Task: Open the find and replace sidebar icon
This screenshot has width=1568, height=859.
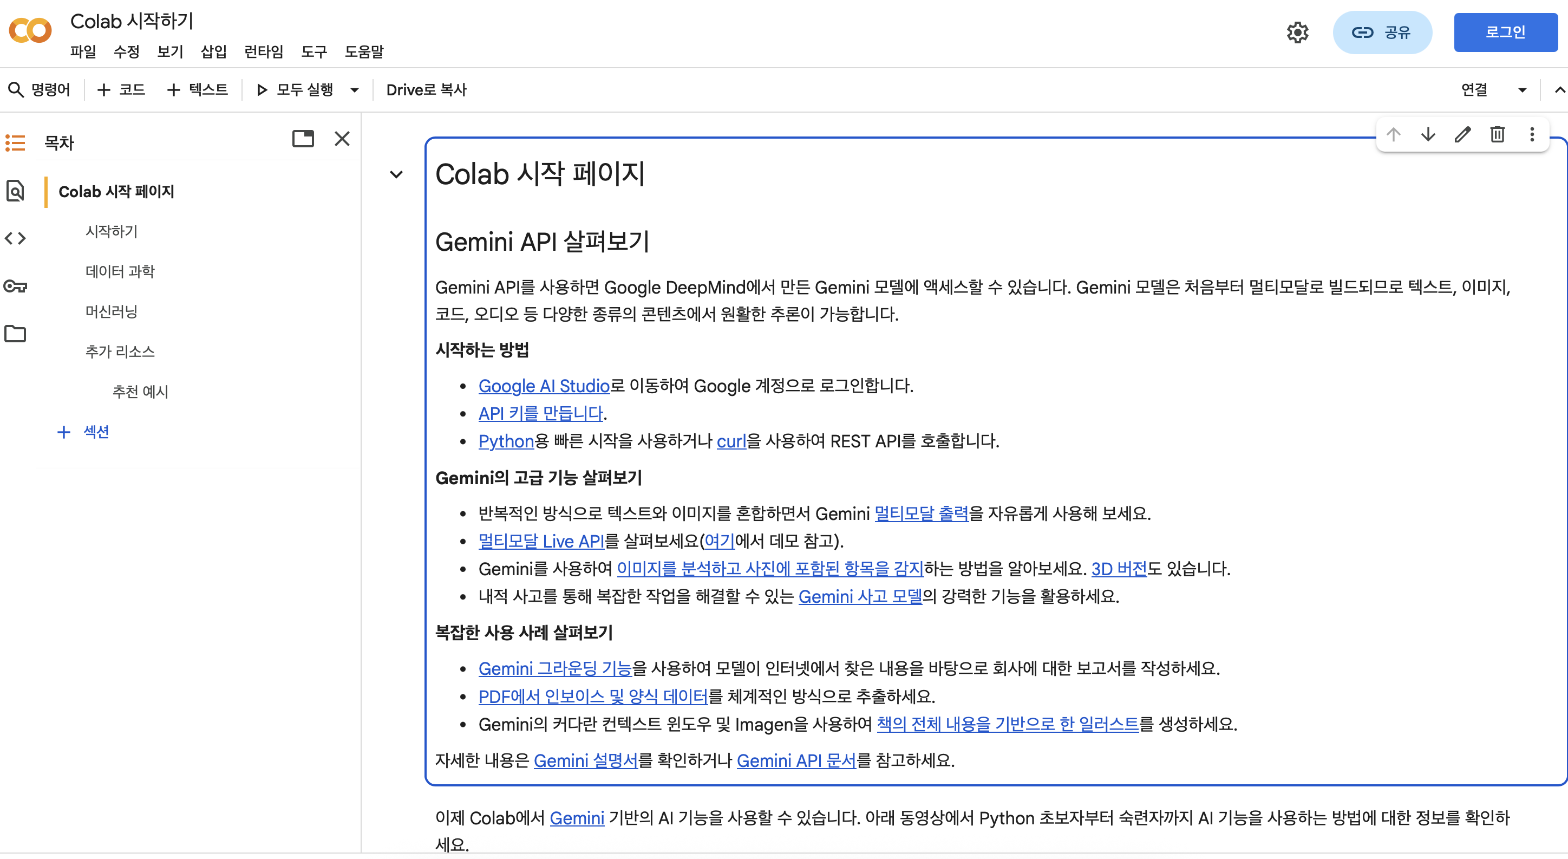Action: [15, 191]
